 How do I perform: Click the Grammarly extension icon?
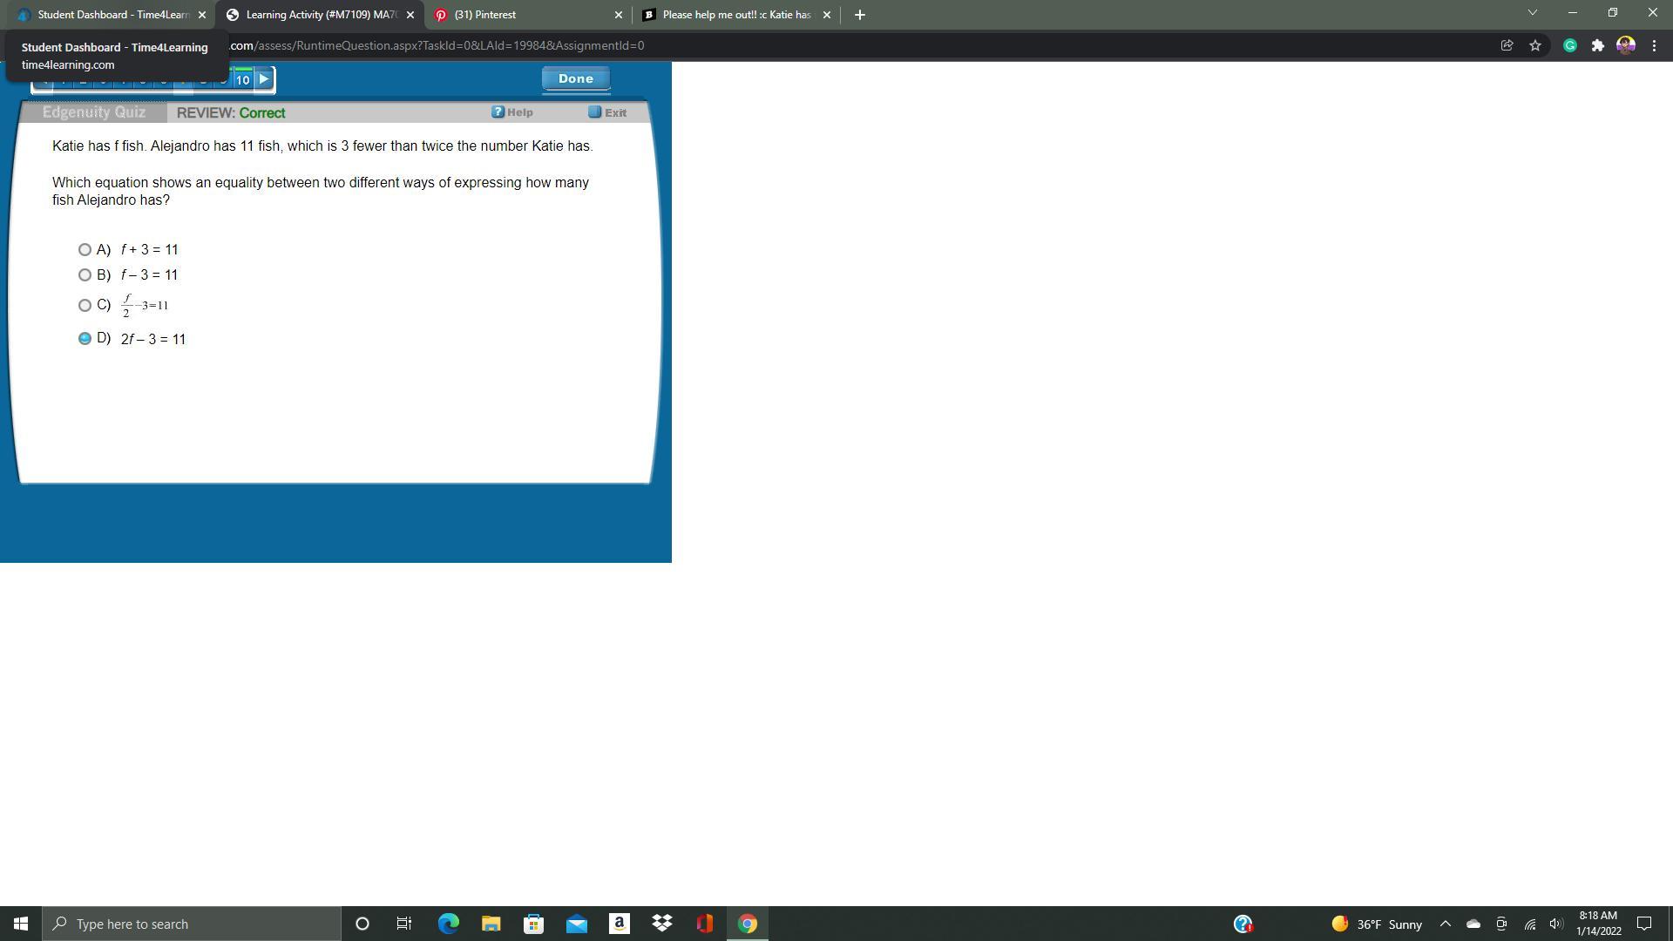pyautogui.click(x=1569, y=45)
